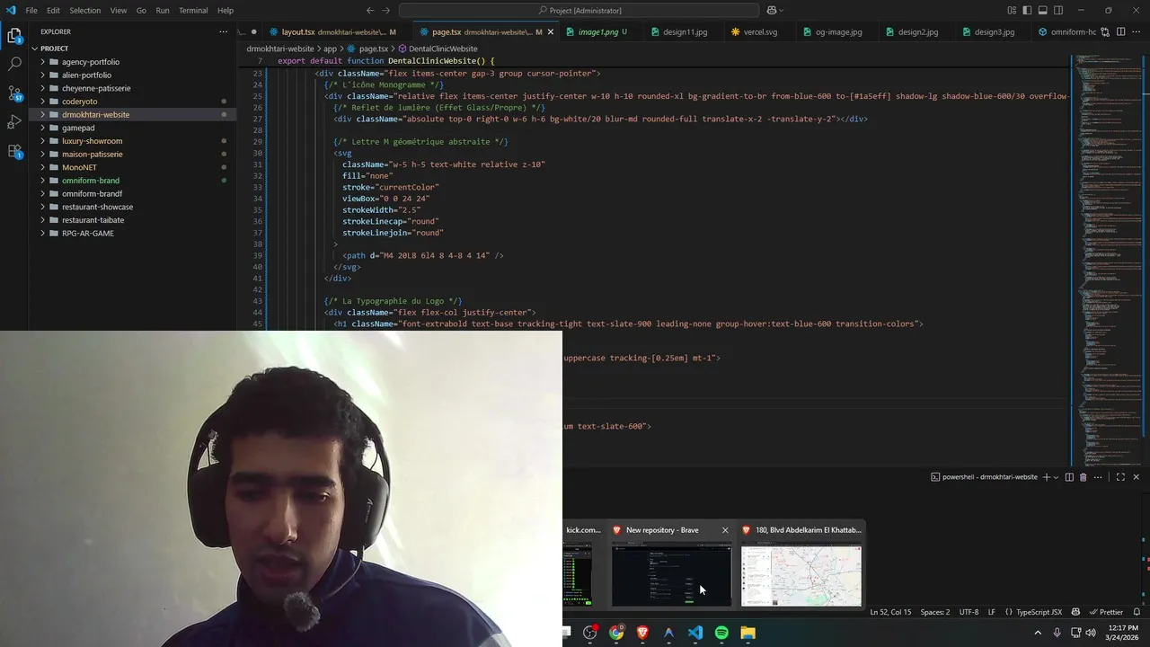The image size is (1150, 647).
Task: Go forward with the navigation arrow
Action: pos(387,10)
